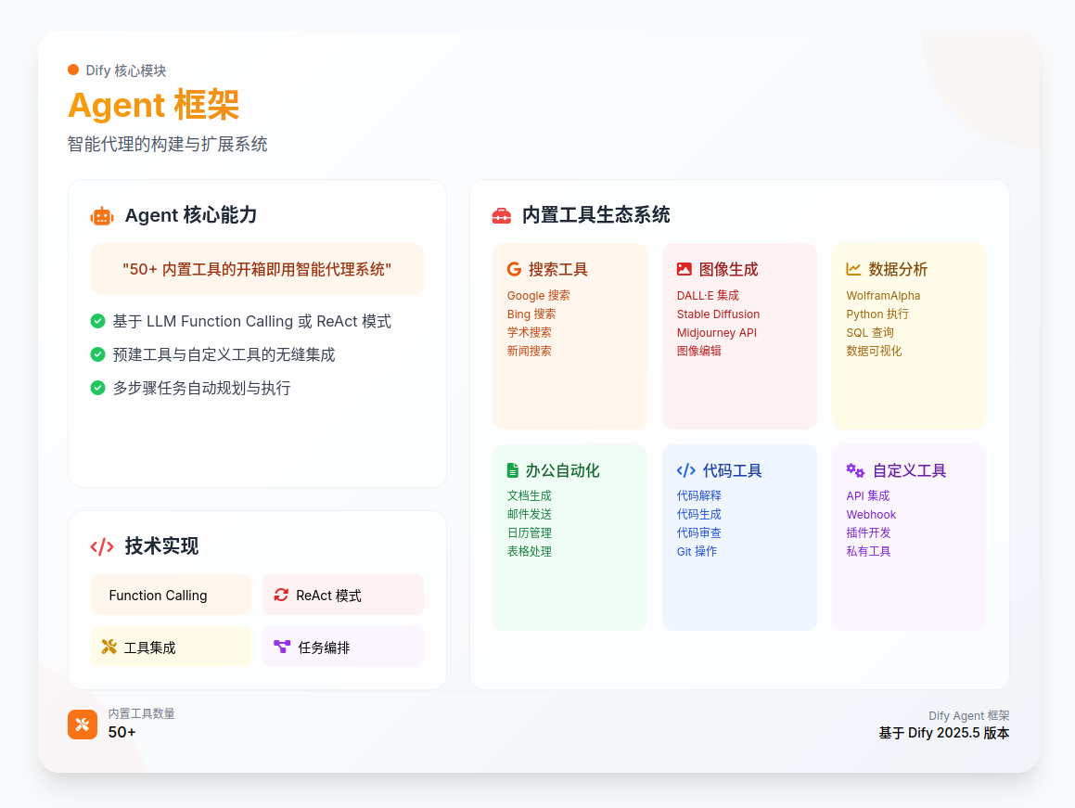Click the 插件开发 entry
Screen dimensions: 1075x808
869,533
